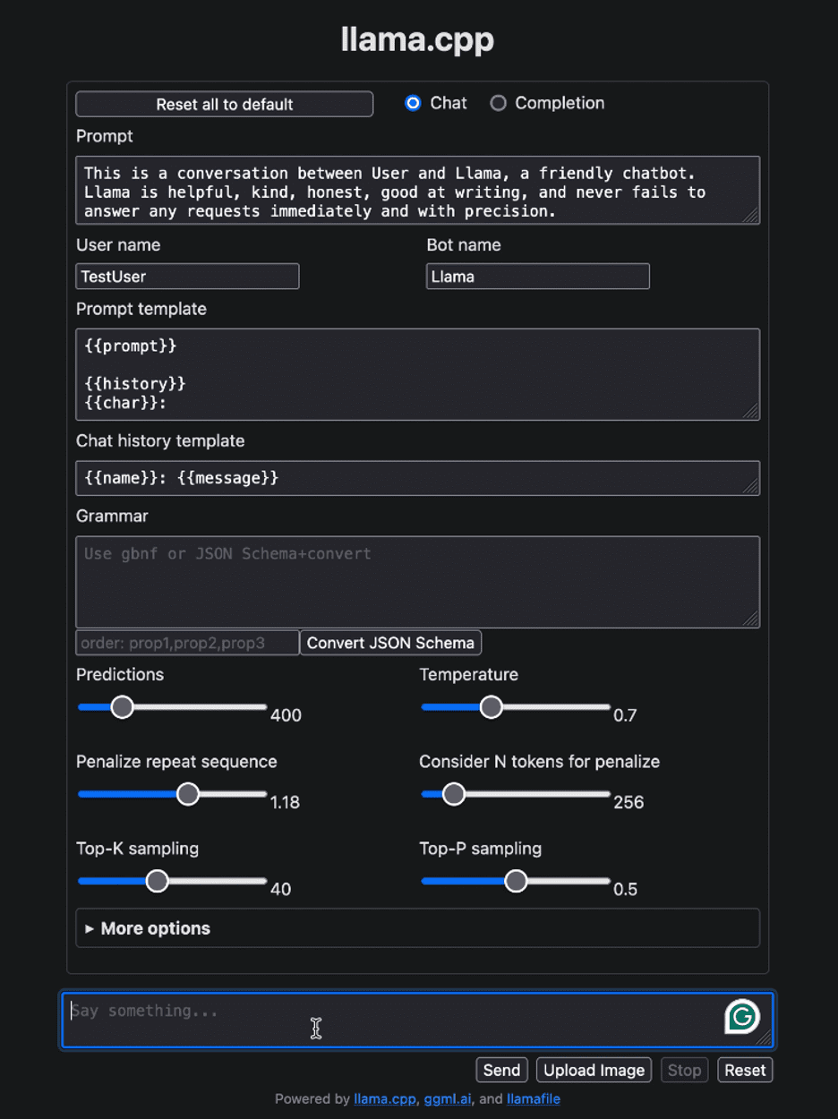Click the Say something message box
This screenshot has height=1119, width=838.
point(417,1020)
